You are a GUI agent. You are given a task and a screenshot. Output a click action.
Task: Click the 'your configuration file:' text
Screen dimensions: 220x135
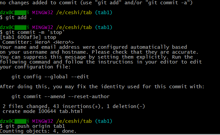[x=35, y=67]
